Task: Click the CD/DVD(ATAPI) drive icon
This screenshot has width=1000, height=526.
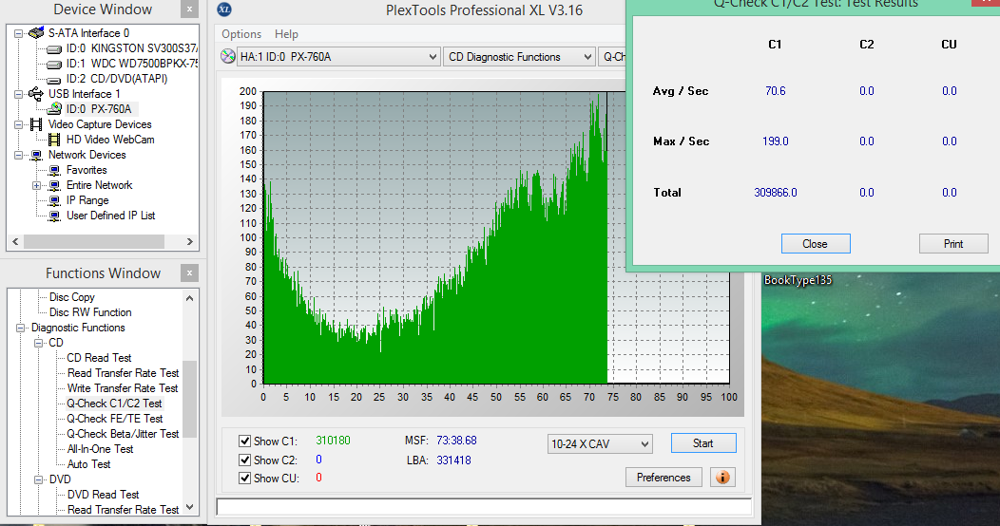Action: tap(54, 79)
